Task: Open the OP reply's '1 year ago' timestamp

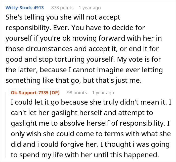Action: click(x=103, y=93)
